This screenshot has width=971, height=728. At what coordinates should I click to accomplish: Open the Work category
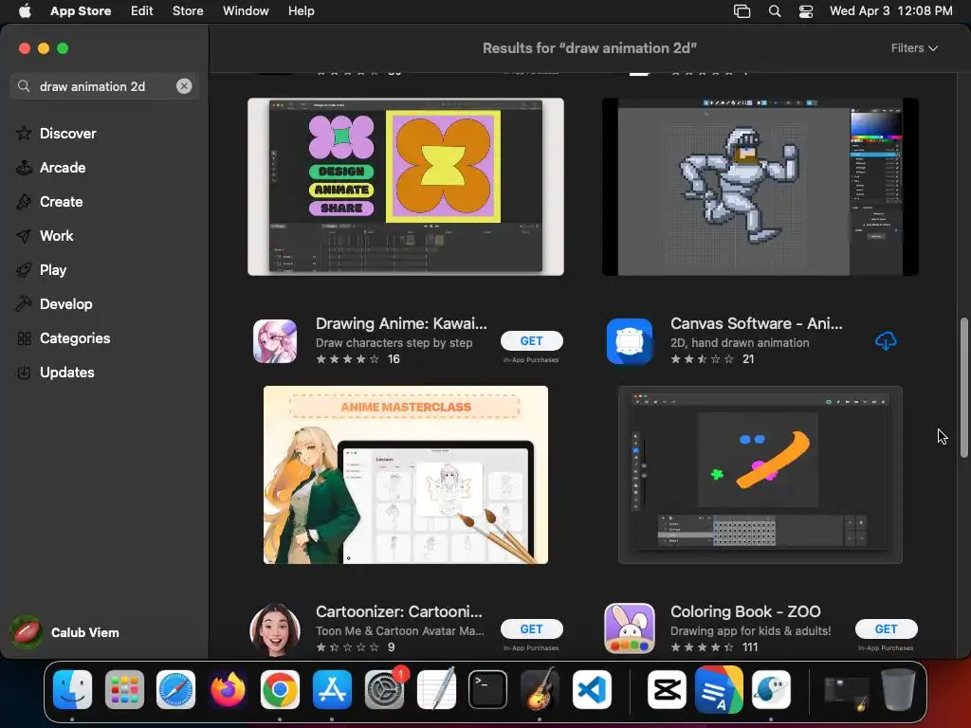[x=56, y=235]
